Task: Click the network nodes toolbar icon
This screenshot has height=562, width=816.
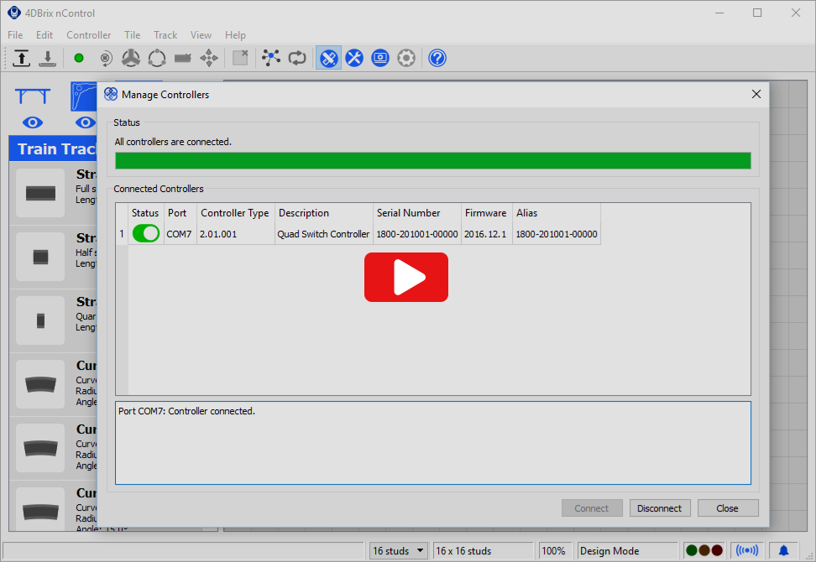Action: coord(270,58)
